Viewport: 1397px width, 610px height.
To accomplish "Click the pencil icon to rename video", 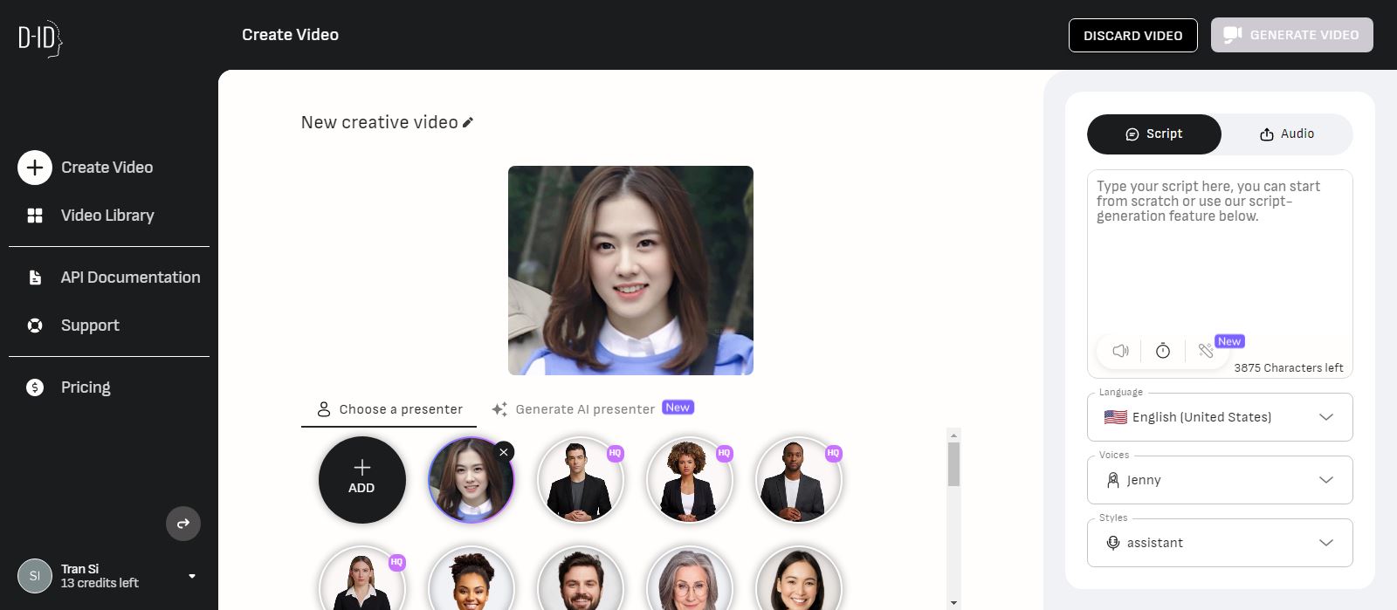I will pos(468,123).
